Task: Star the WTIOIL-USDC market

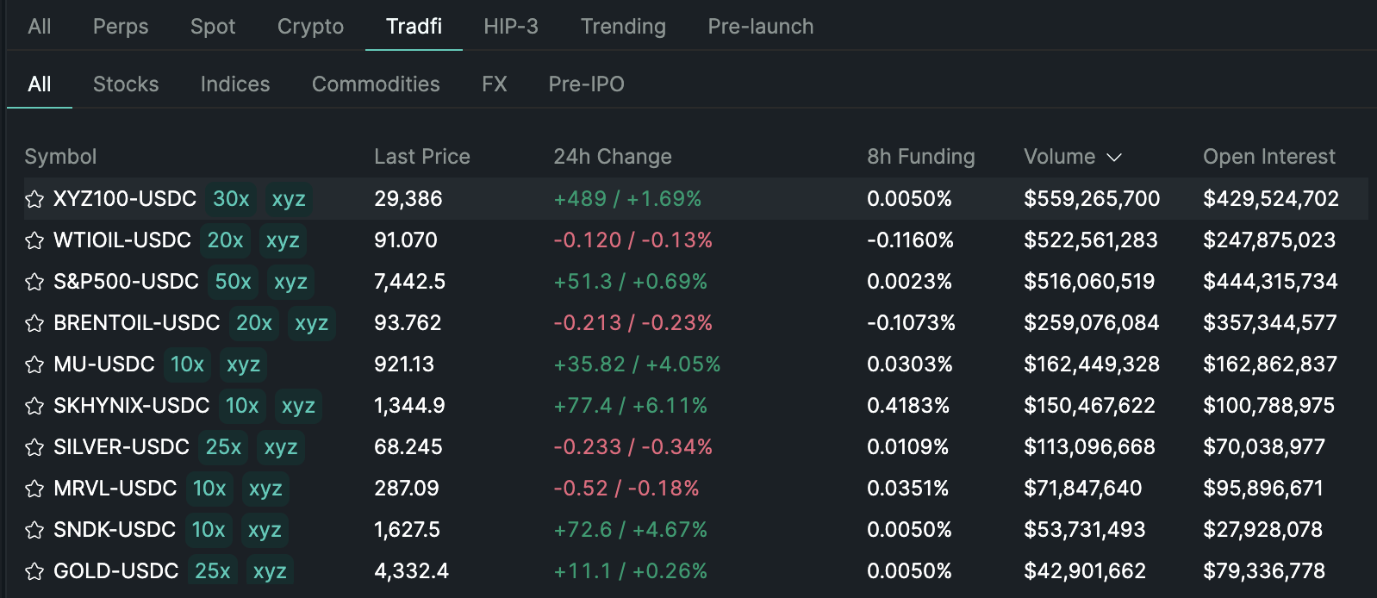Action: 34,240
